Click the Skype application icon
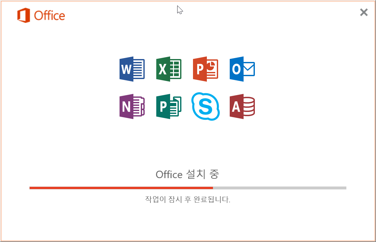376x242 pixels. click(206, 106)
